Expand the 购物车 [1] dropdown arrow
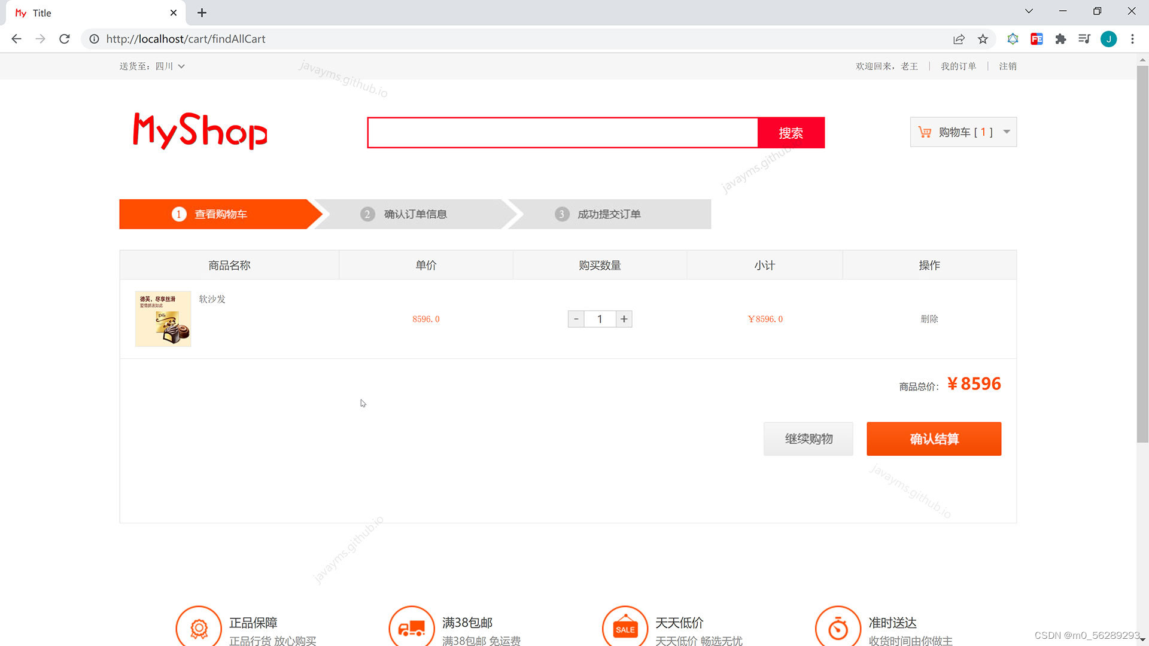Screen dimensions: 1149x646 click(x=1006, y=132)
